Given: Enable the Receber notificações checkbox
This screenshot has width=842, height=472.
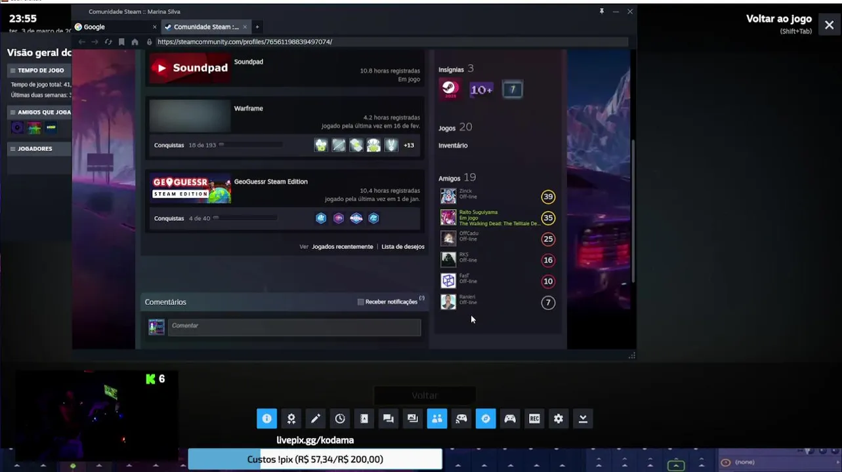Looking at the screenshot, I should click(360, 302).
